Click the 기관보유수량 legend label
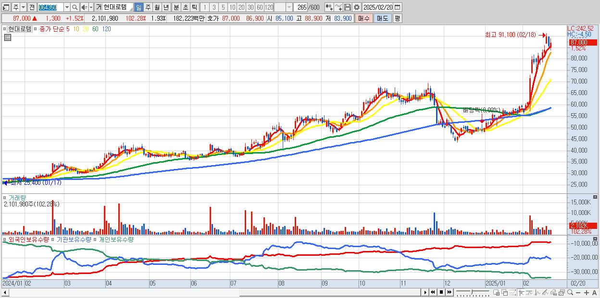 point(74,239)
